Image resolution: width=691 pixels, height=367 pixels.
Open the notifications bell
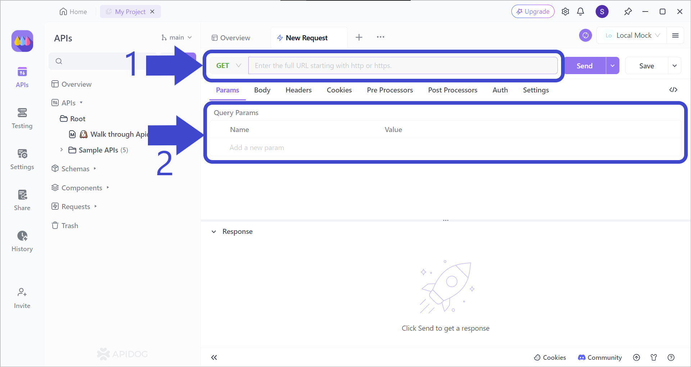pyautogui.click(x=580, y=12)
